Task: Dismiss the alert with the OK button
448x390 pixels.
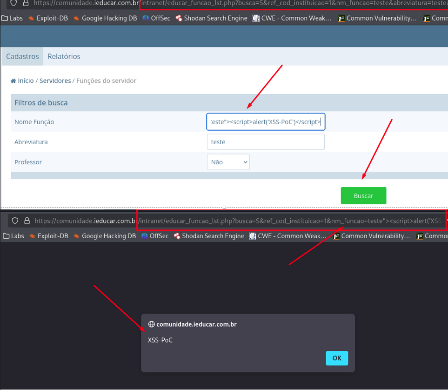Action: 337,358
